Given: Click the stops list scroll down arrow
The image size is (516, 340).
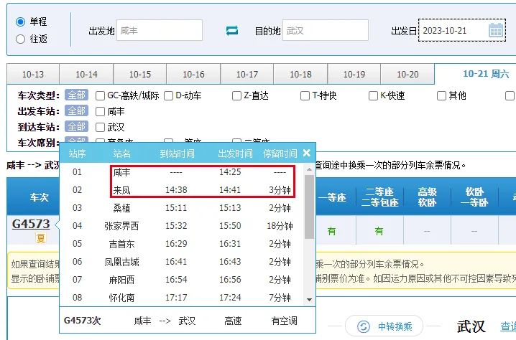Looking at the screenshot, I should [310, 299].
